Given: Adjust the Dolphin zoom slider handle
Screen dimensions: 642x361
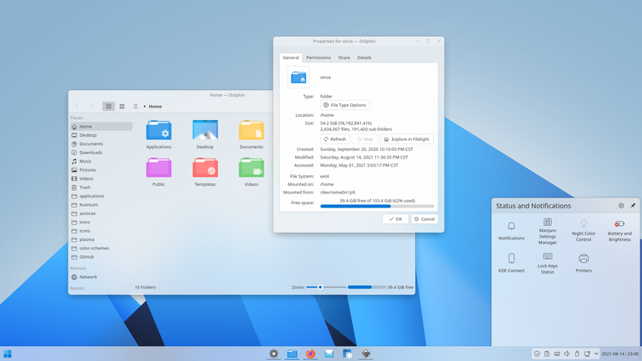Looking at the screenshot, I should pyautogui.click(x=320, y=288).
